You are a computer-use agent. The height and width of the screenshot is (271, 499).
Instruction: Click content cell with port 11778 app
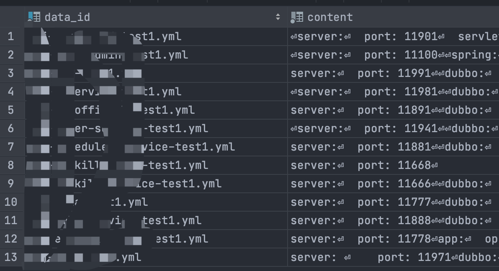[393, 239]
